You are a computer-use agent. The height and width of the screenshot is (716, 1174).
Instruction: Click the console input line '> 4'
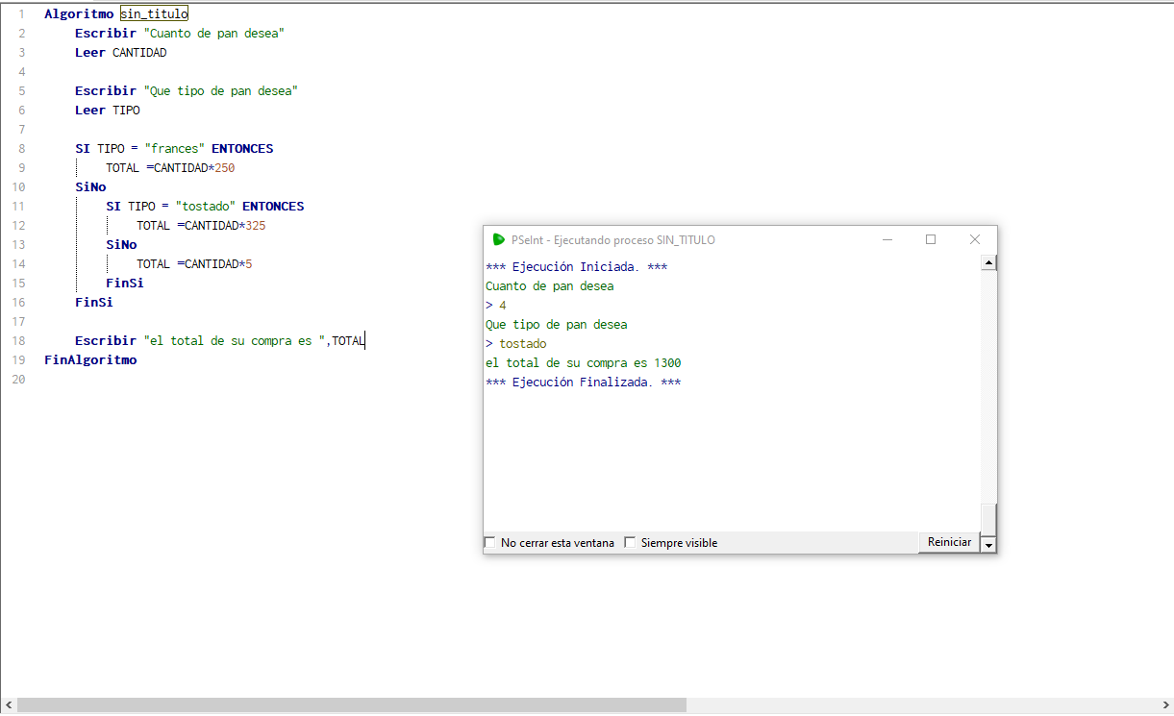(x=496, y=306)
